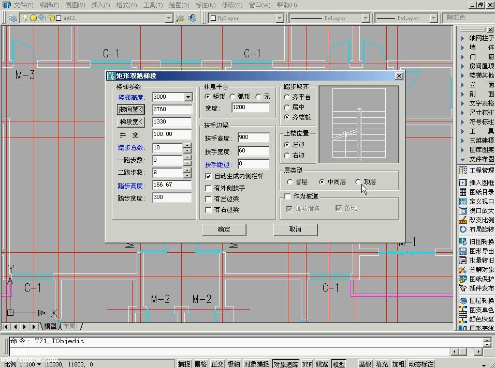This screenshot has height=368, width=495.
Task: Click the 分解对象 icon
Action: coord(463,270)
